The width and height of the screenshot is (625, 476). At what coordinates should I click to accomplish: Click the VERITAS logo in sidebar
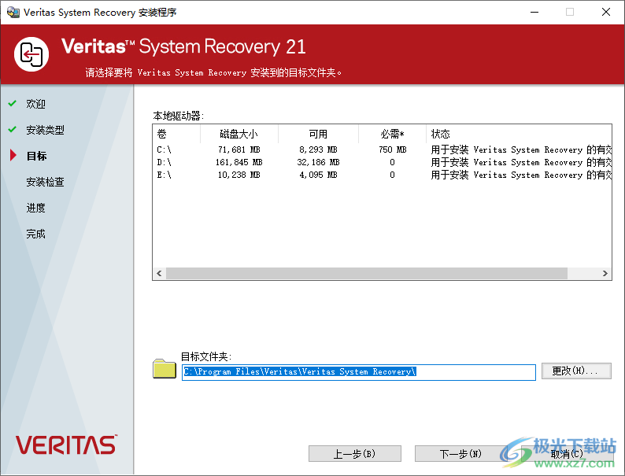[x=66, y=445]
